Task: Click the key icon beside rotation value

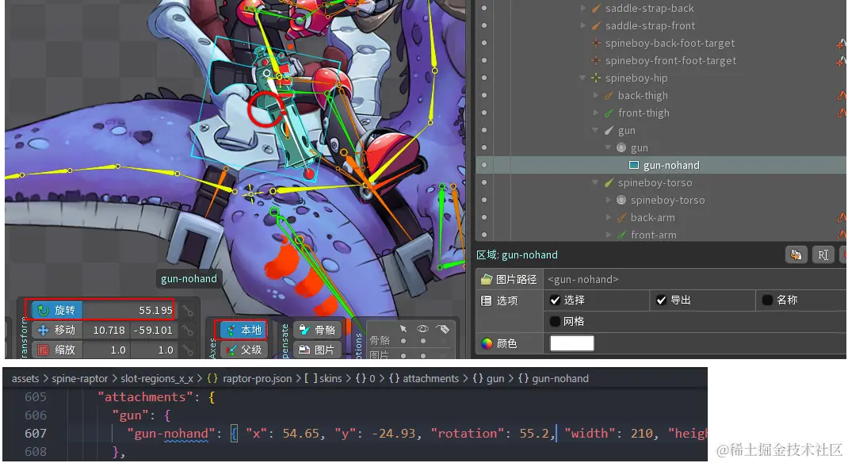Action: 188,311
